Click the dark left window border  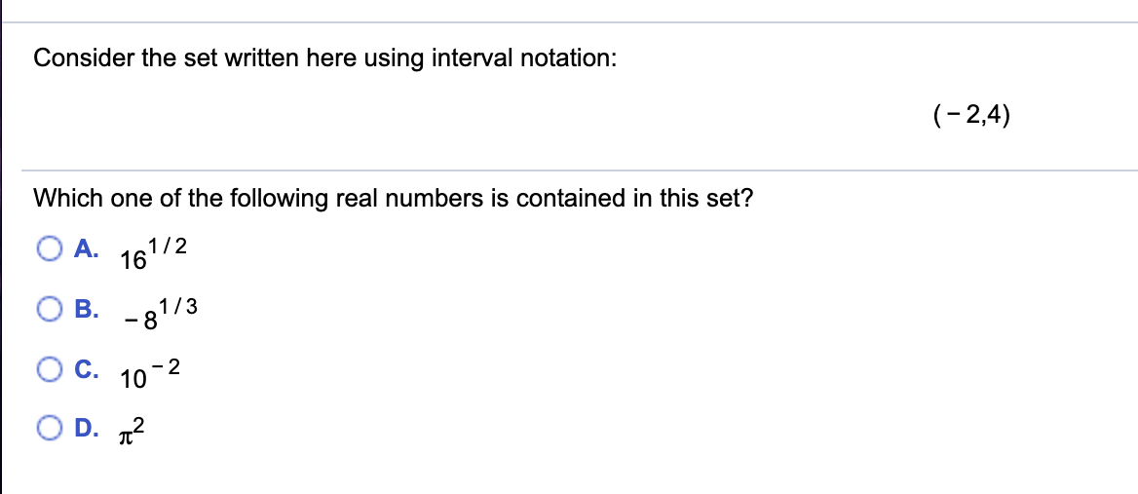[1, 247]
